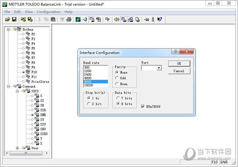Click Cancel in Interface Configuration dialog
238x167 pixels.
pyautogui.click(x=179, y=71)
